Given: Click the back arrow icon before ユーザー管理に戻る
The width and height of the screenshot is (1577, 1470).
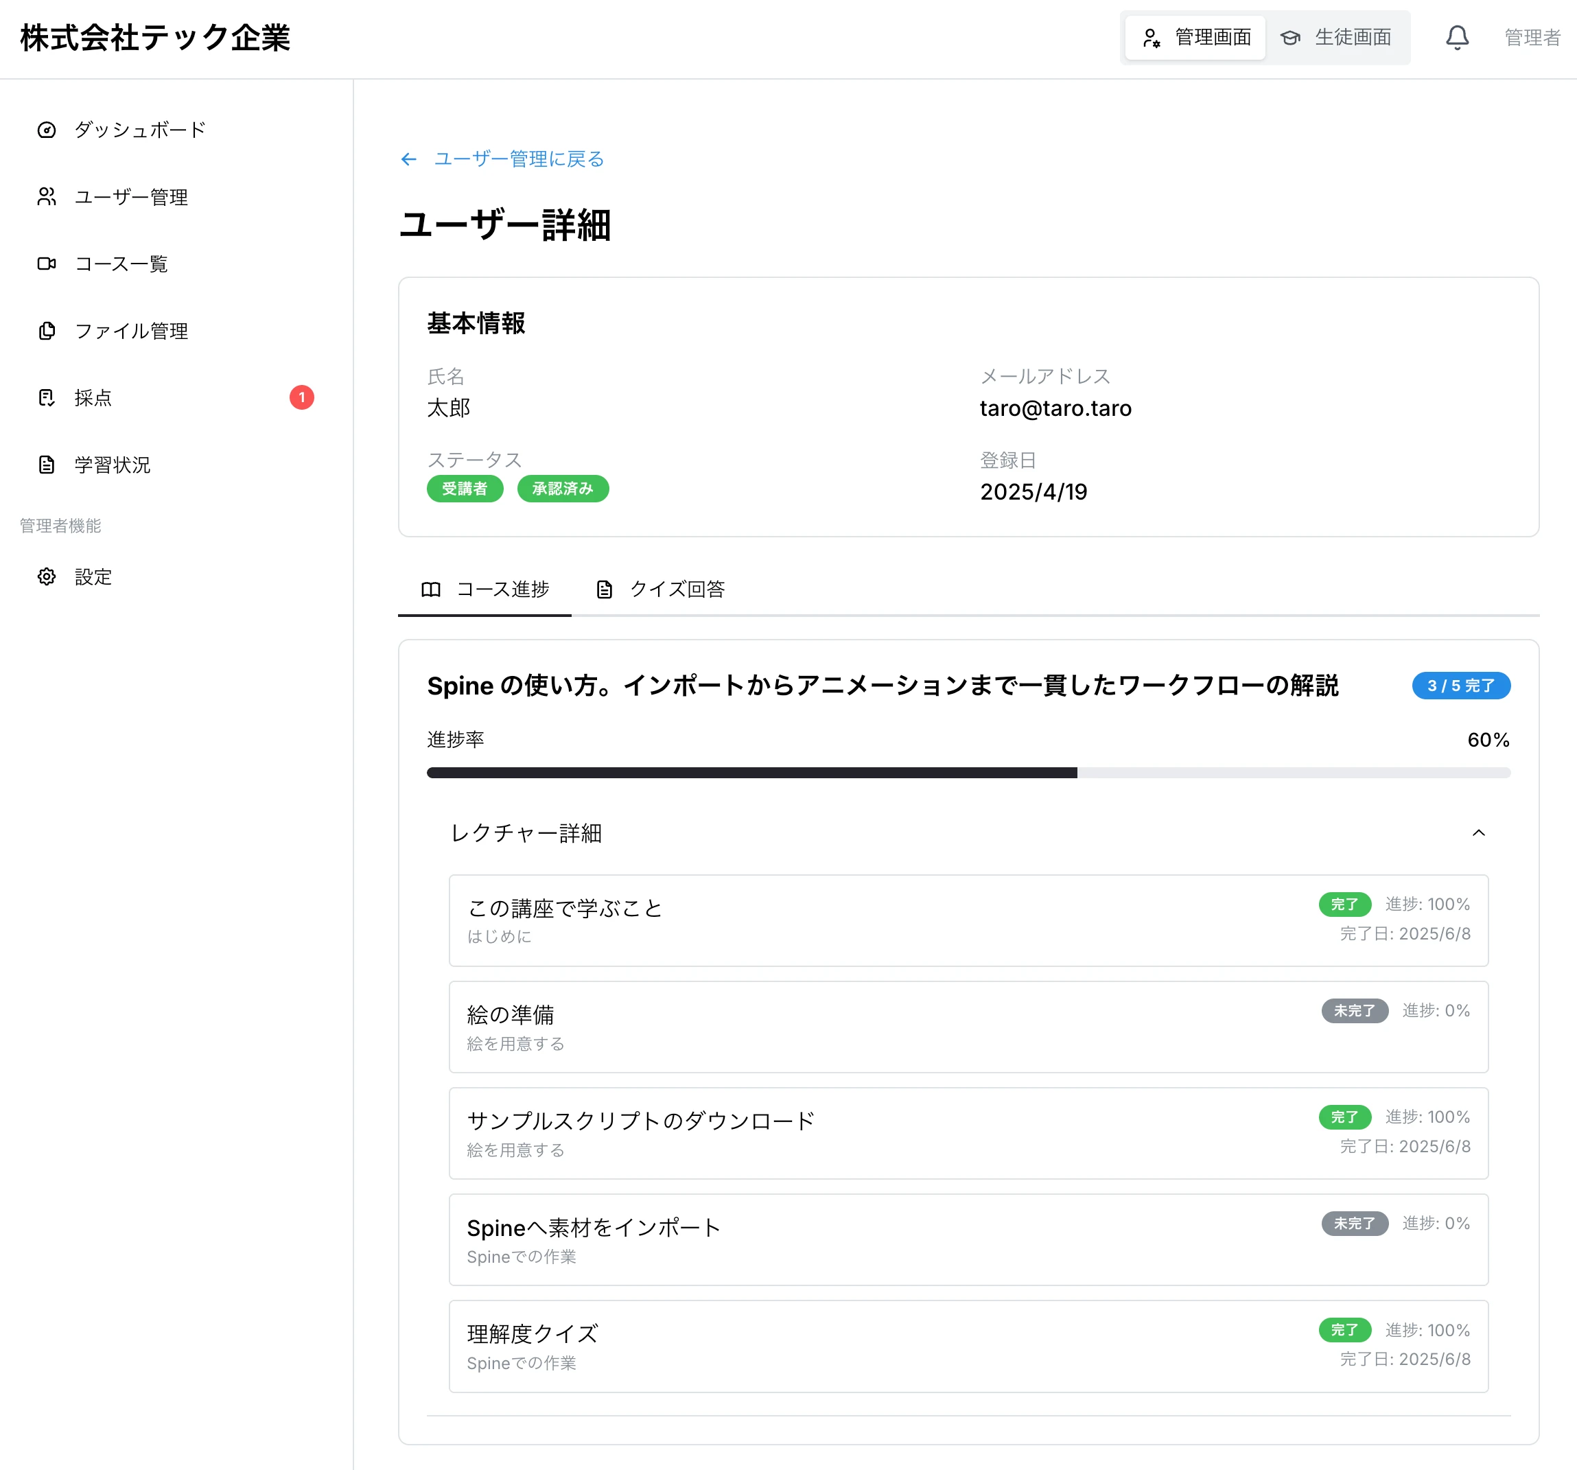Looking at the screenshot, I should click(408, 159).
